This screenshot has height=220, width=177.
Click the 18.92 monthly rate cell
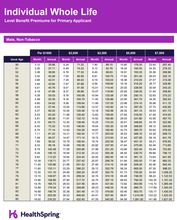click(37, 199)
